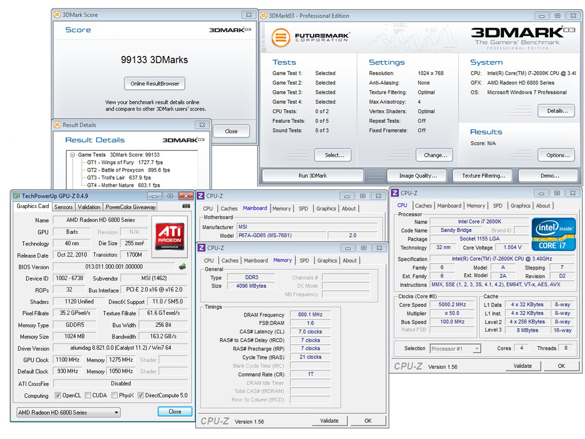The width and height of the screenshot is (585, 439).
Task: Open Caches tab in the CPU-Z processor window
Action: 423,206
